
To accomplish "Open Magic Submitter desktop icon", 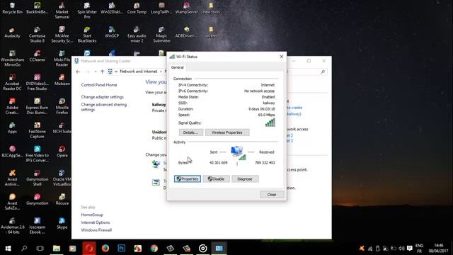I will point(161,35).
